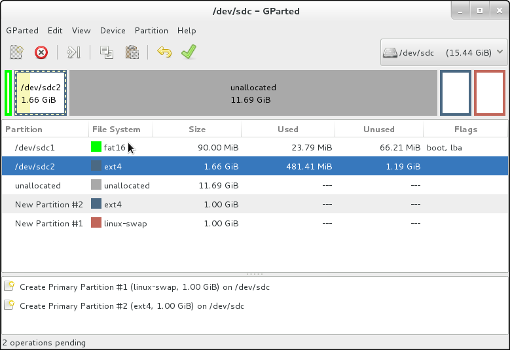Image resolution: width=510 pixels, height=350 pixels.
Task: Select pending operation Create Primary Partition #2
Action: (x=132, y=306)
